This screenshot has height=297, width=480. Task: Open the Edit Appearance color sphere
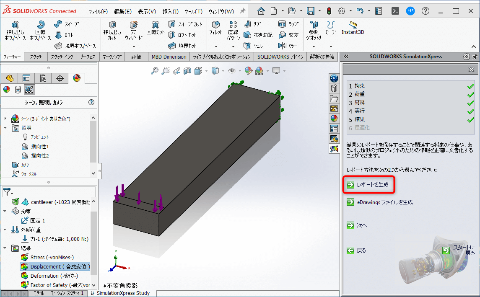pos(248,70)
